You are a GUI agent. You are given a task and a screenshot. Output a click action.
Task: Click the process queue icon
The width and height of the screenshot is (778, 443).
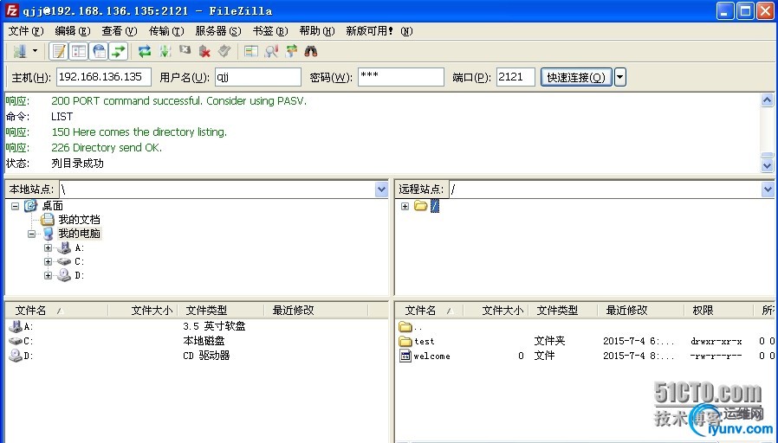(x=165, y=51)
